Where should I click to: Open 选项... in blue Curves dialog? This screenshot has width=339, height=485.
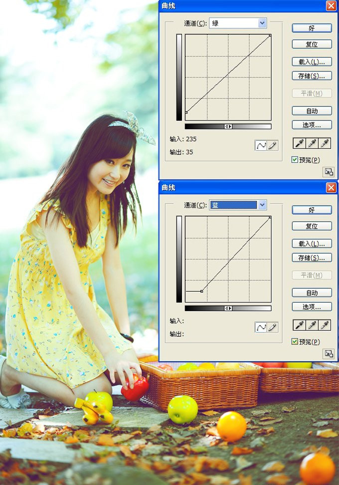312,307
